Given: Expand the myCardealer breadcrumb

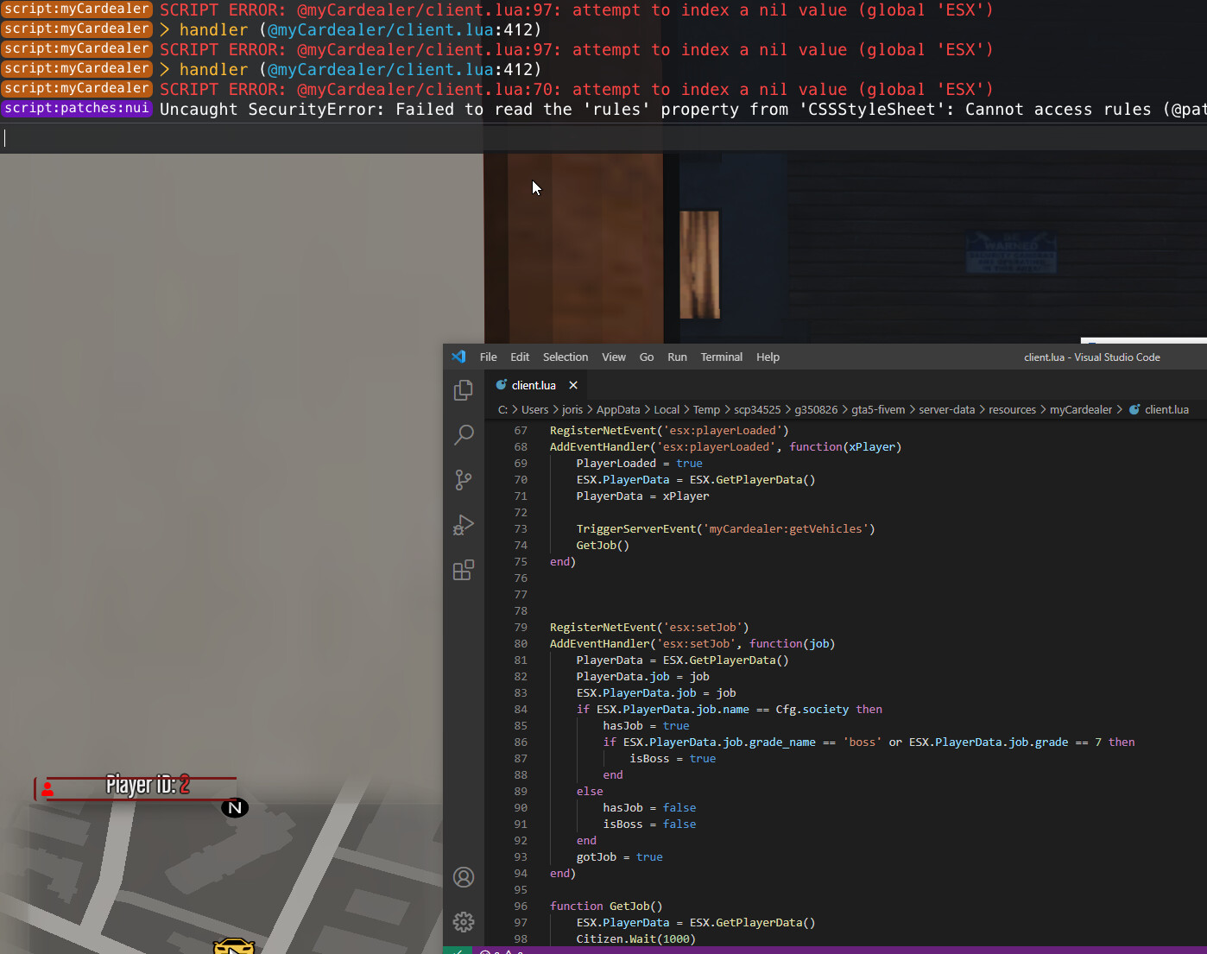Looking at the screenshot, I should point(1081,409).
